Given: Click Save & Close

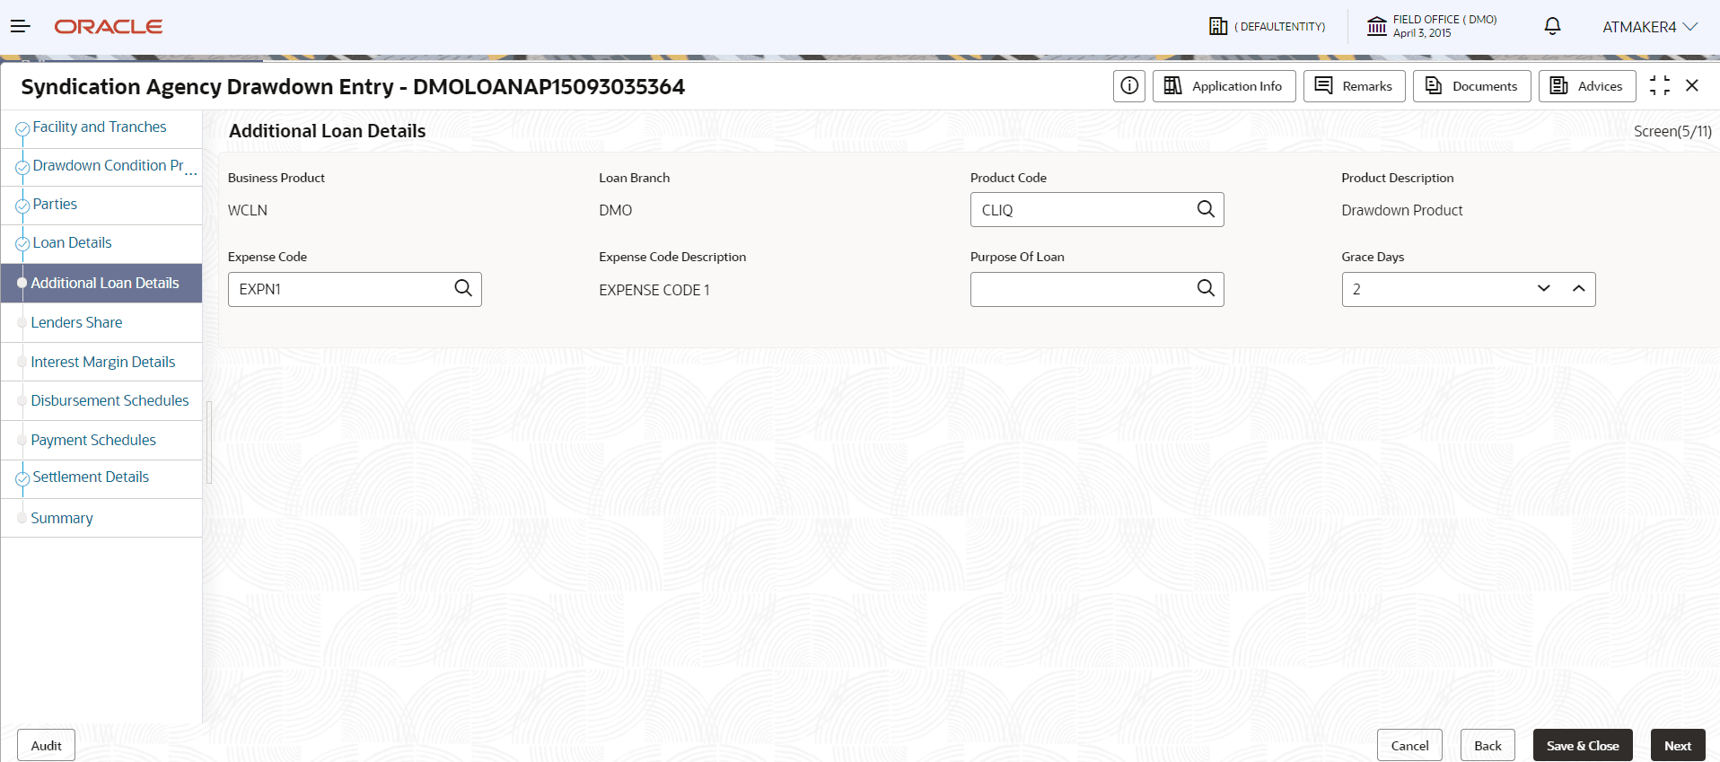Looking at the screenshot, I should point(1583,745).
